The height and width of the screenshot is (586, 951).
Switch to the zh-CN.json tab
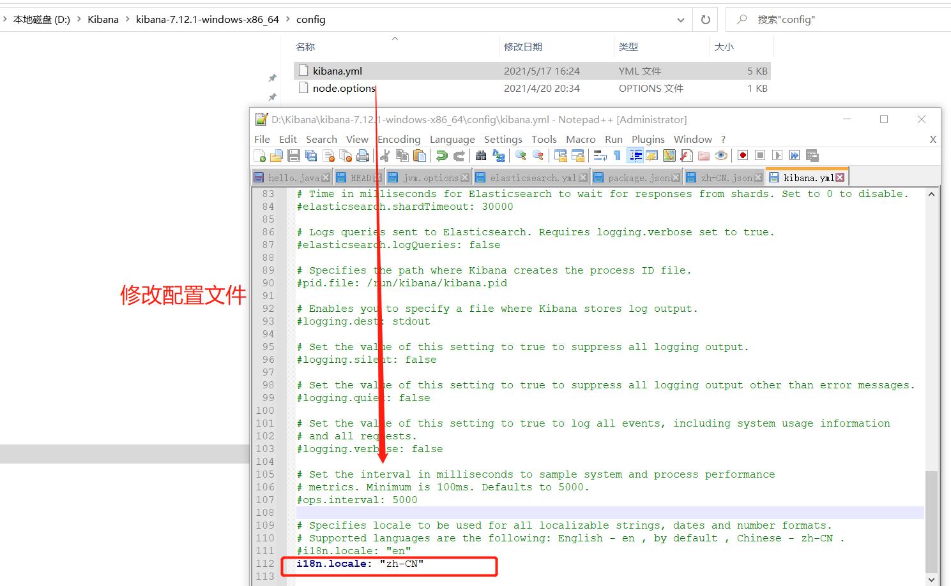point(724,178)
